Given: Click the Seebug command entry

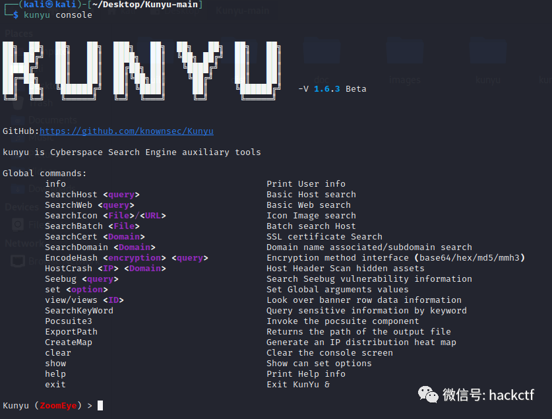Looking at the screenshot, I should coord(61,278).
